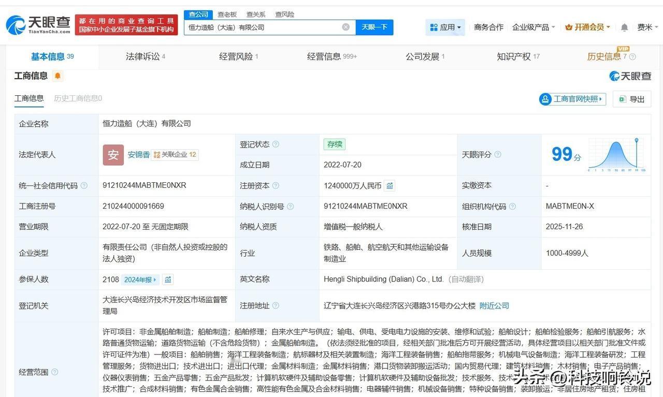Click the help icon next to 组织机构代码
This screenshot has height=397, width=663.
pyautogui.click(x=512, y=206)
